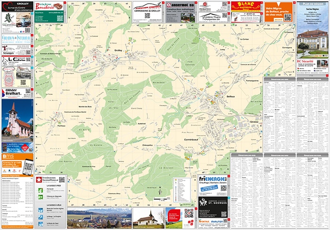Select the Forêt Cantonale forest label
The width and height of the screenshot is (330, 230).
pyautogui.click(x=190, y=63)
